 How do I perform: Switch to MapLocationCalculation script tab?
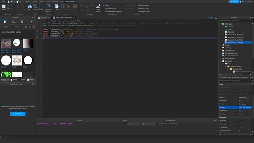pyautogui.click(x=63, y=17)
